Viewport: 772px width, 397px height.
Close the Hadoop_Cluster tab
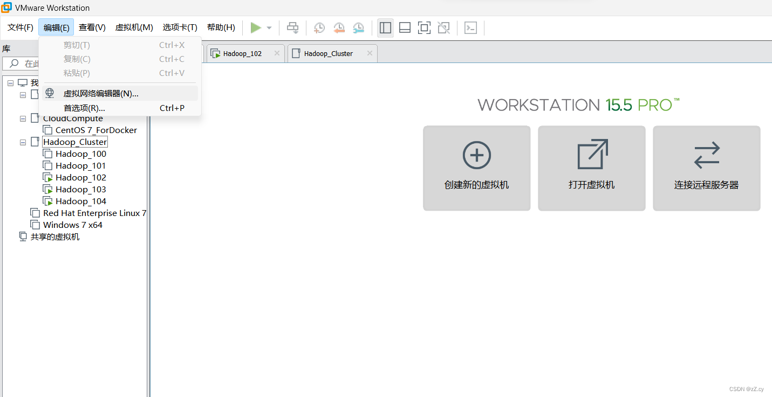click(370, 53)
